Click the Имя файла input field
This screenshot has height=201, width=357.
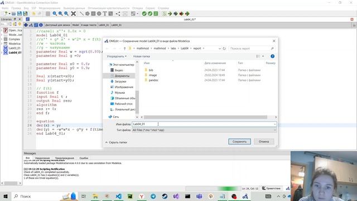[x=204, y=124]
